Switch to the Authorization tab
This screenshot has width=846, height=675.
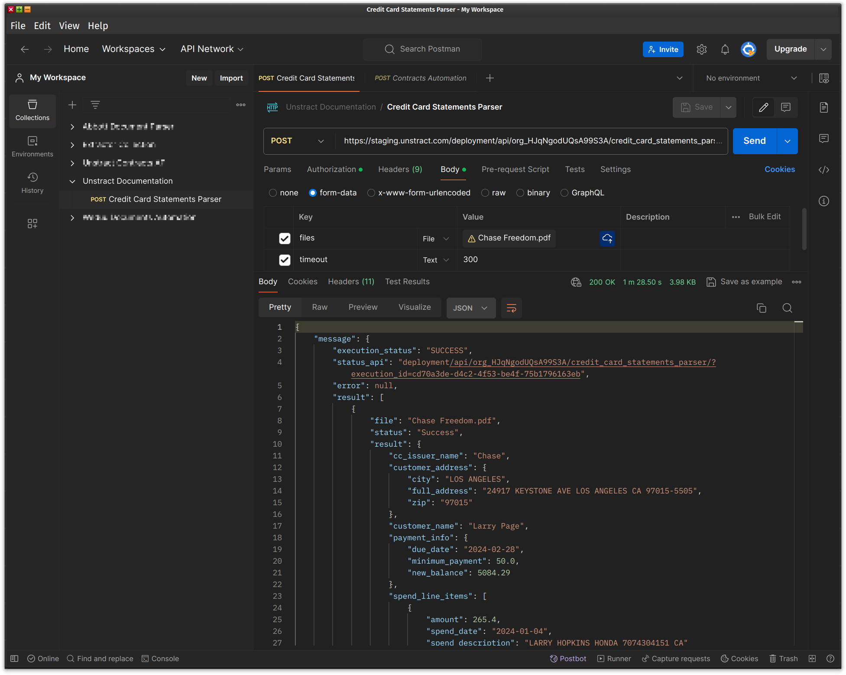click(x=335, y=169)
